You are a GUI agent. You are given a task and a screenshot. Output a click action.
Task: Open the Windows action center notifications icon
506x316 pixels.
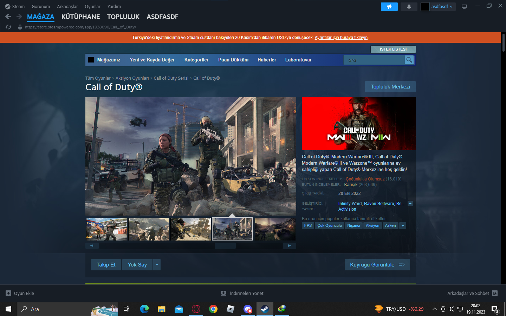coord(495,309)
